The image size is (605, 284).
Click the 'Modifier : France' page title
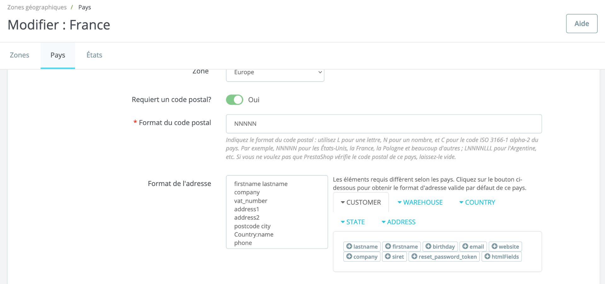coord(59,25)
